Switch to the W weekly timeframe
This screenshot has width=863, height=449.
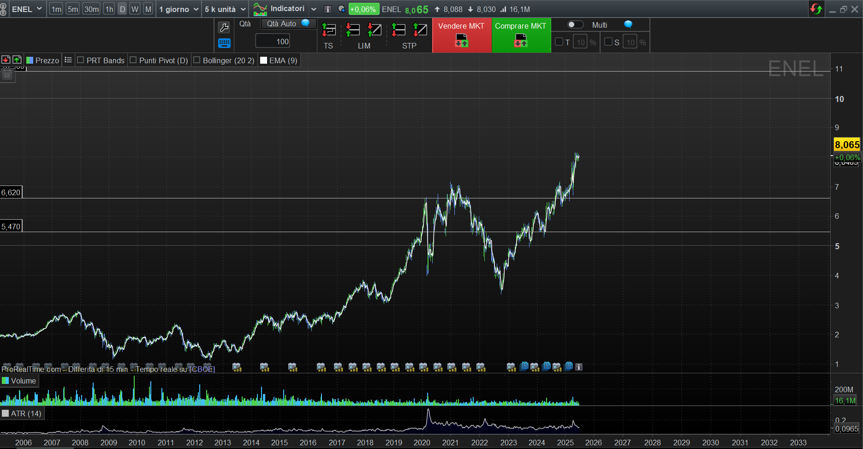pyautogui.click(x=135, y=9)
